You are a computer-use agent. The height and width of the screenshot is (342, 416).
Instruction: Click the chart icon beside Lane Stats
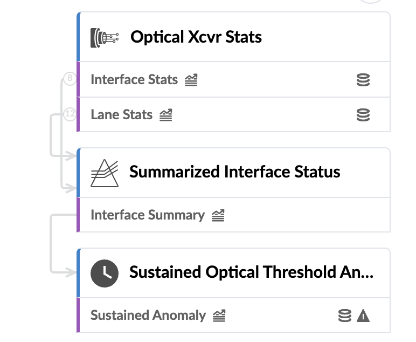[x=166, y=115]
